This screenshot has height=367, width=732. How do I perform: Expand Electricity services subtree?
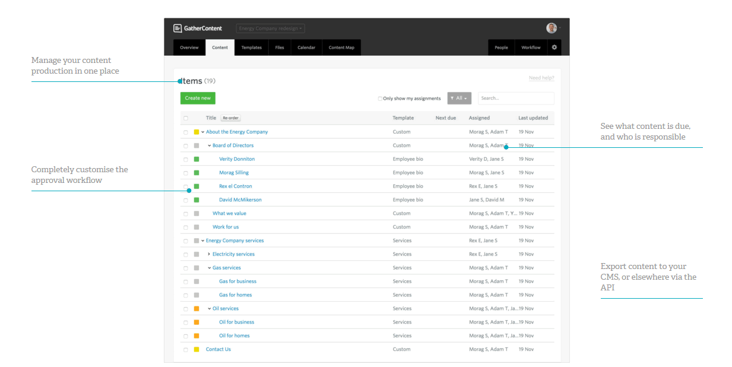[209, 254]
